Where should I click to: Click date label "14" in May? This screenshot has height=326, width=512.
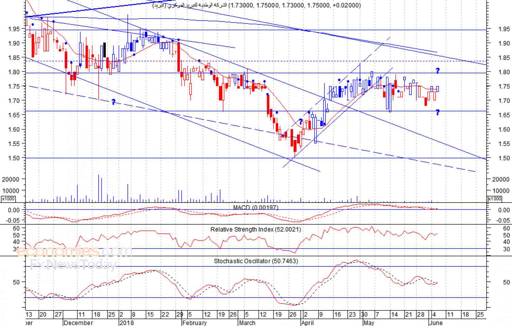[394, 315]
